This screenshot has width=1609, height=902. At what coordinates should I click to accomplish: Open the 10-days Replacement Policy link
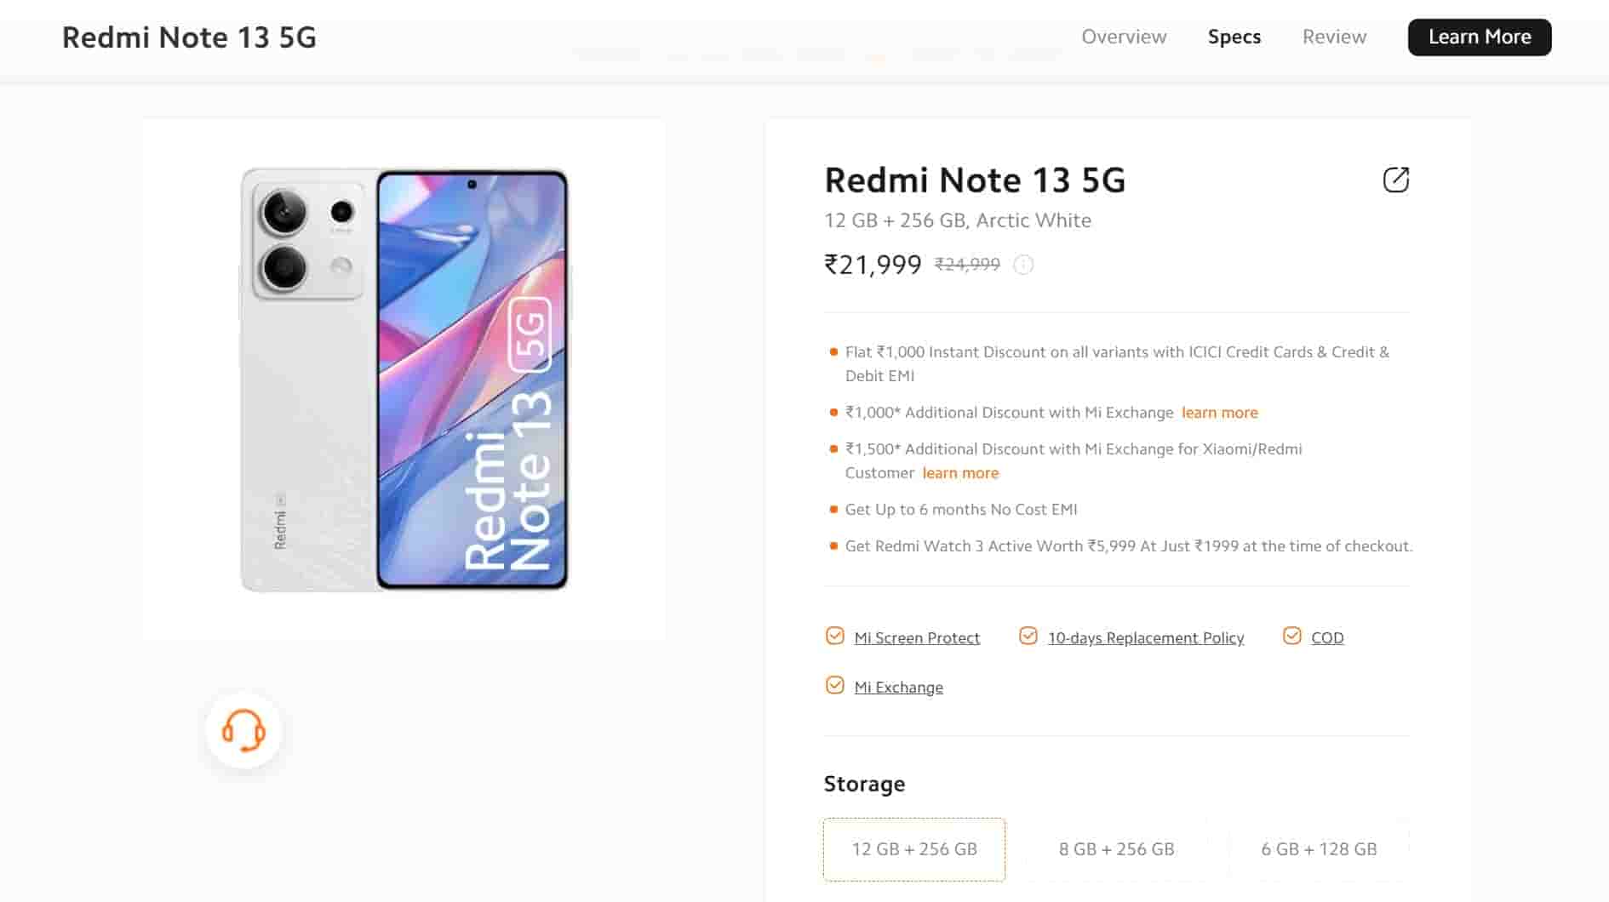1146,637
